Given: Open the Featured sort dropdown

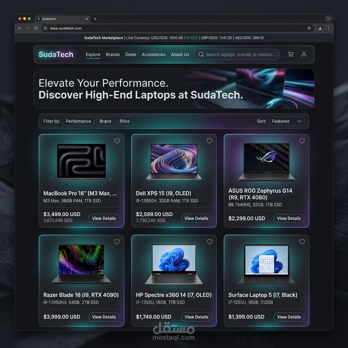Looking at the screenshot, I should 286,121.
